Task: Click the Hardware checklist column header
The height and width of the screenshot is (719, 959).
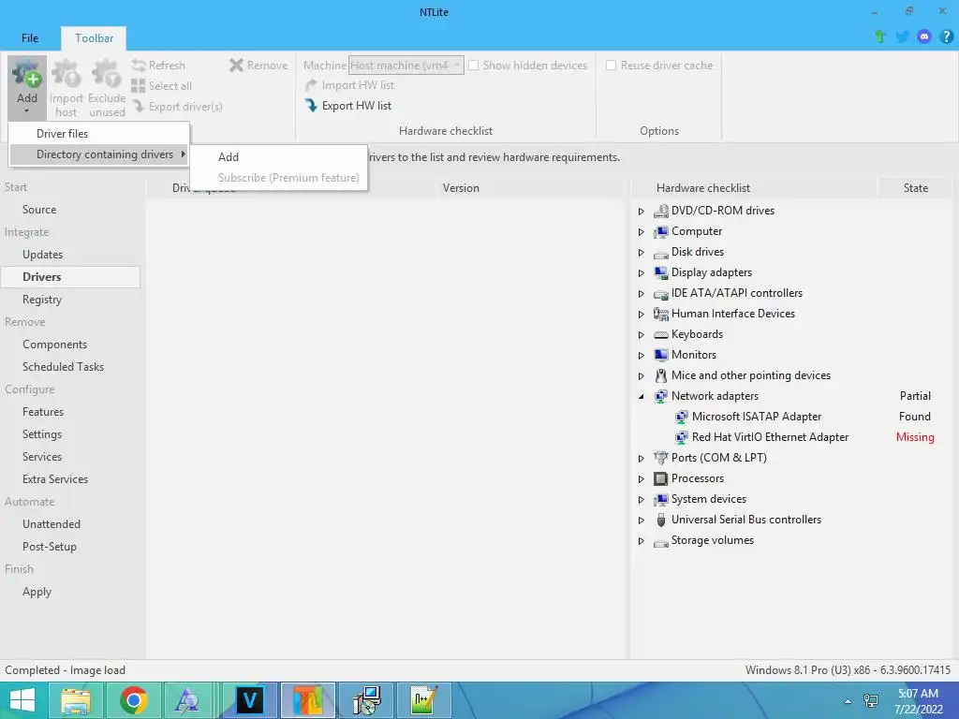Action: click(703, 187)
